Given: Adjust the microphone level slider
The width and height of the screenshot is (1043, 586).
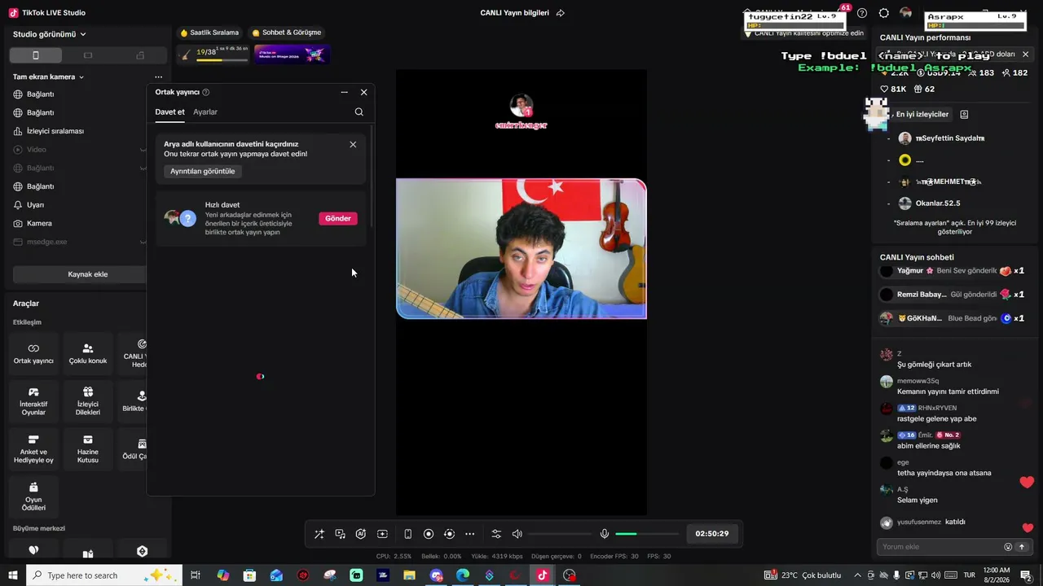Looking at the screenshot, I should (647, 534).
